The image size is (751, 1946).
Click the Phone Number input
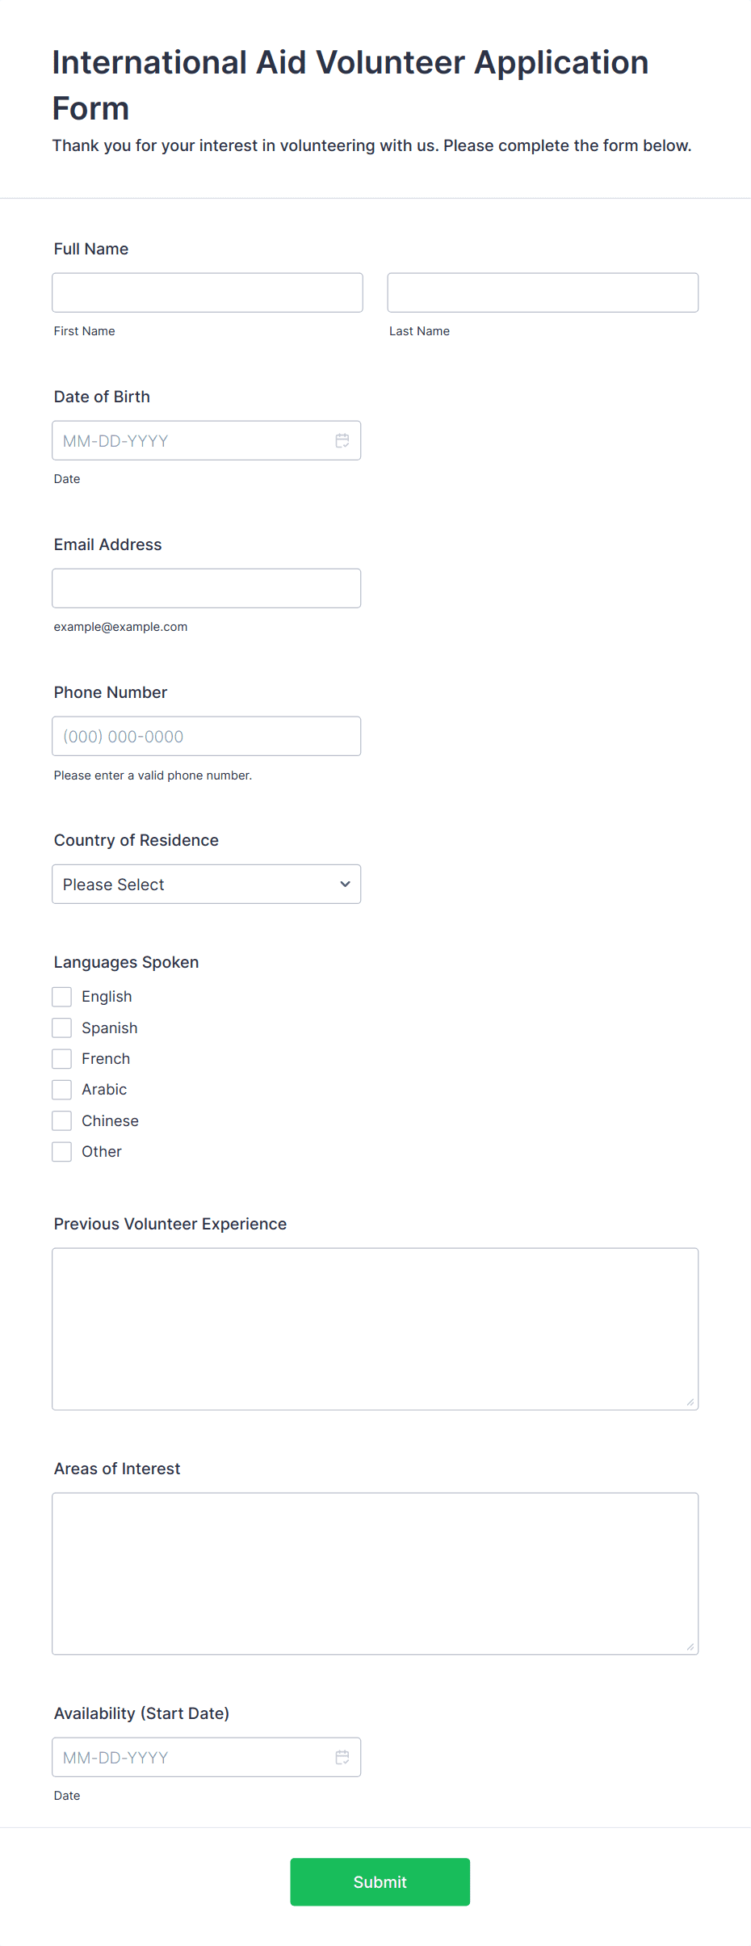coord(206,736)
